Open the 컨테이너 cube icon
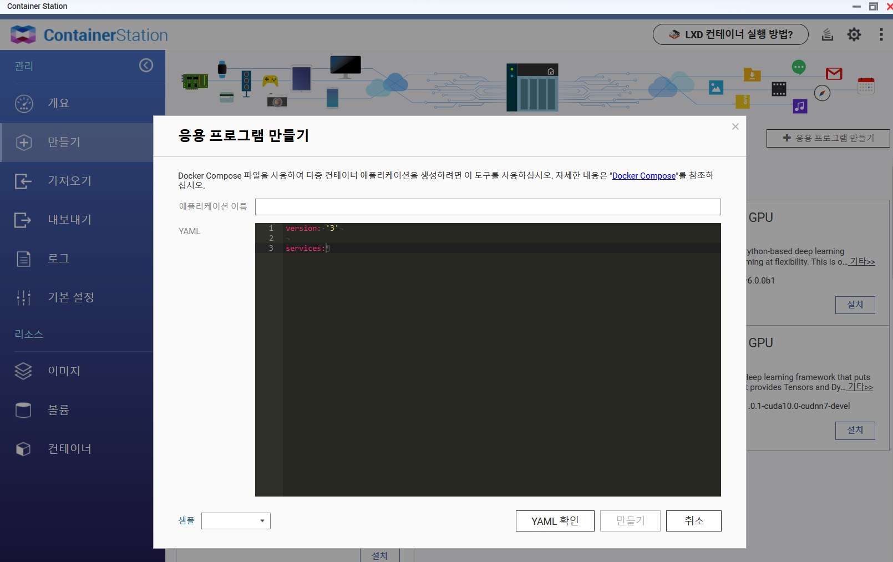Screen dimensions: 893x562 (x=23, y=449)
